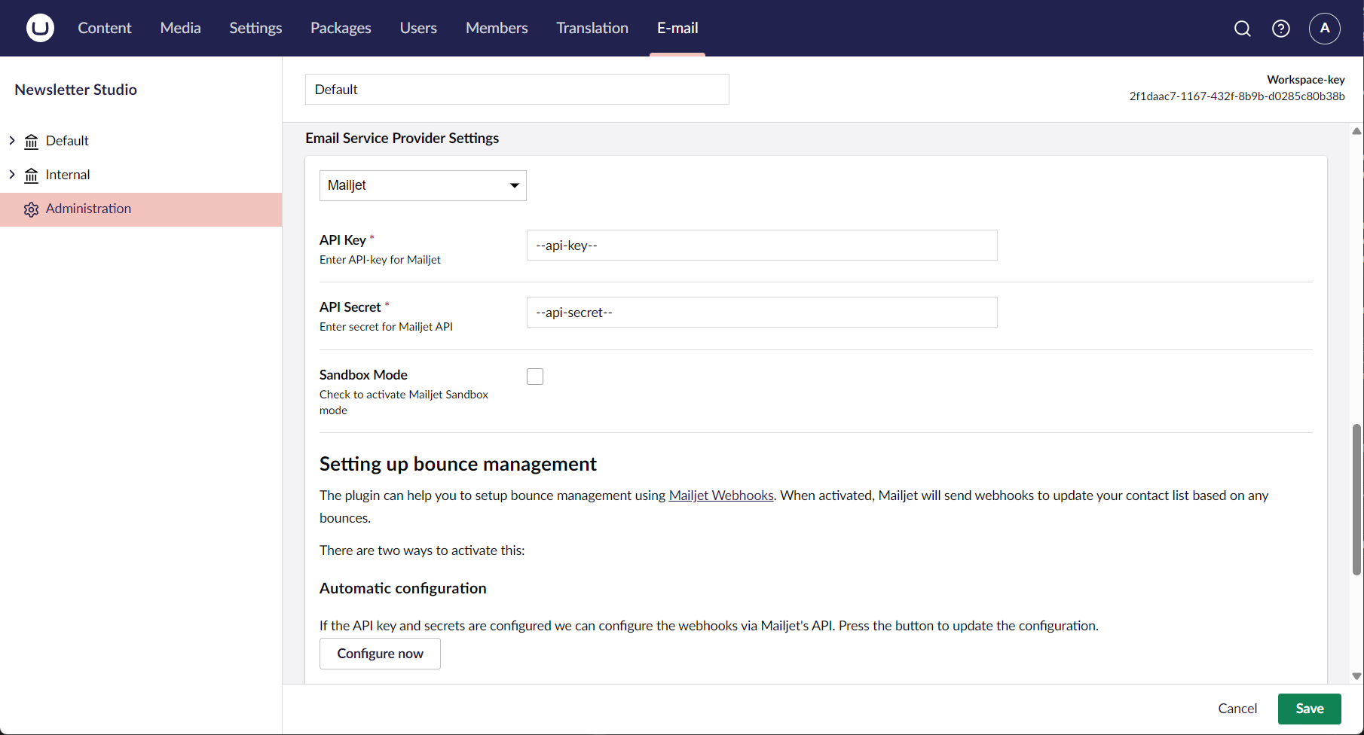
Task: Follow the Mailjet Webhooks link
Action: [721, 496]
